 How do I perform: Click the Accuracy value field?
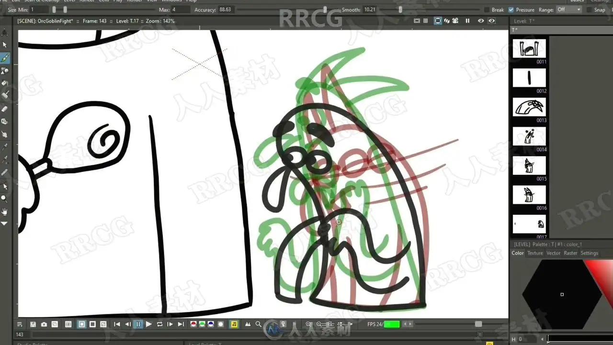226,10
